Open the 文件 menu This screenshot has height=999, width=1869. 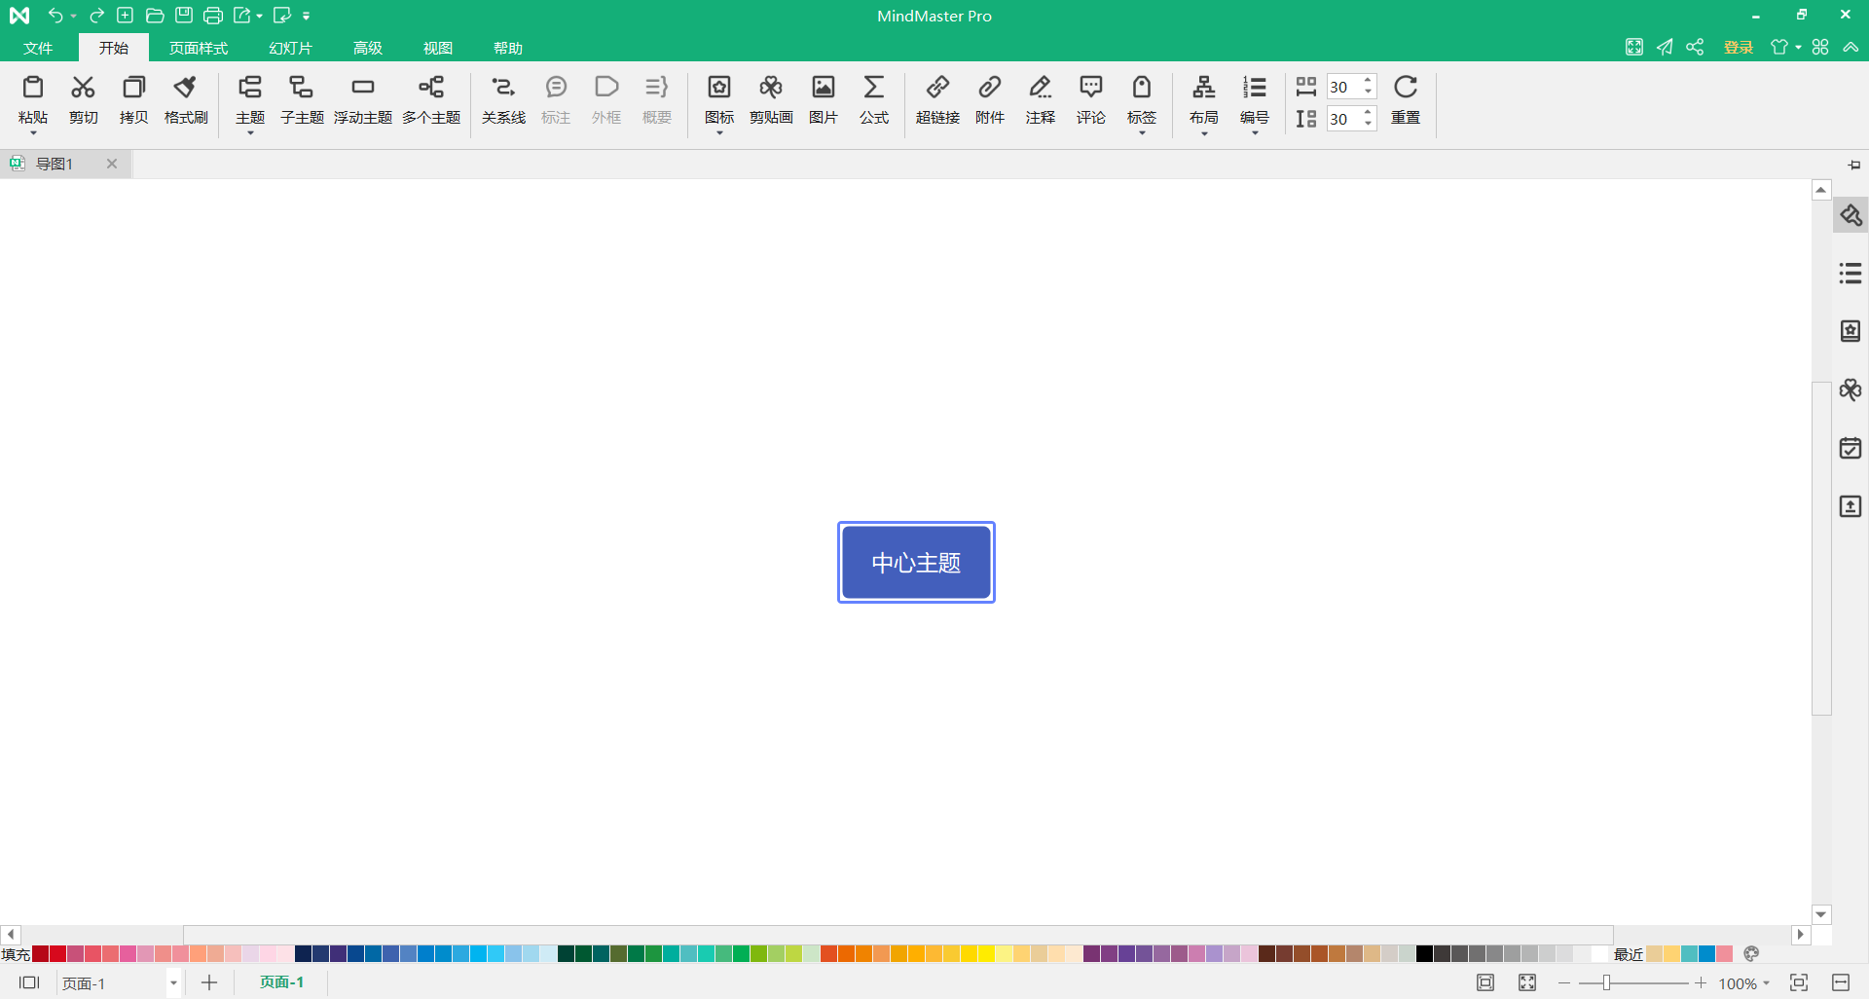(x=38, y=48)
